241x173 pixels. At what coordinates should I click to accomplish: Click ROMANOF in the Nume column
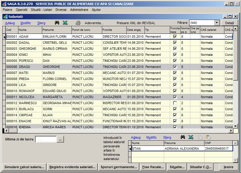(x=30, y=91)
